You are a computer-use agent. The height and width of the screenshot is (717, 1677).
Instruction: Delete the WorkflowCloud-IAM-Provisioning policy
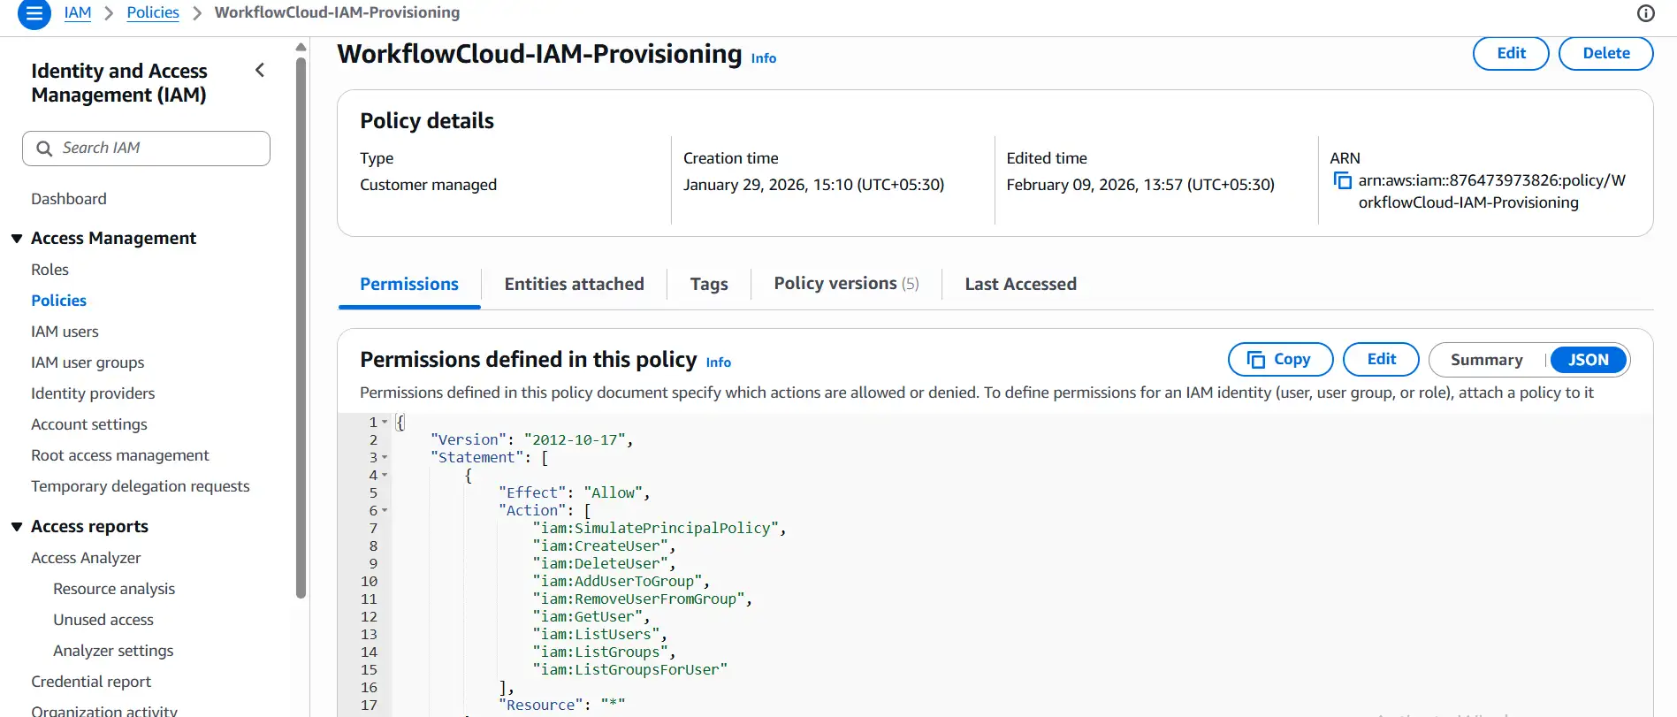[1605, 53]
